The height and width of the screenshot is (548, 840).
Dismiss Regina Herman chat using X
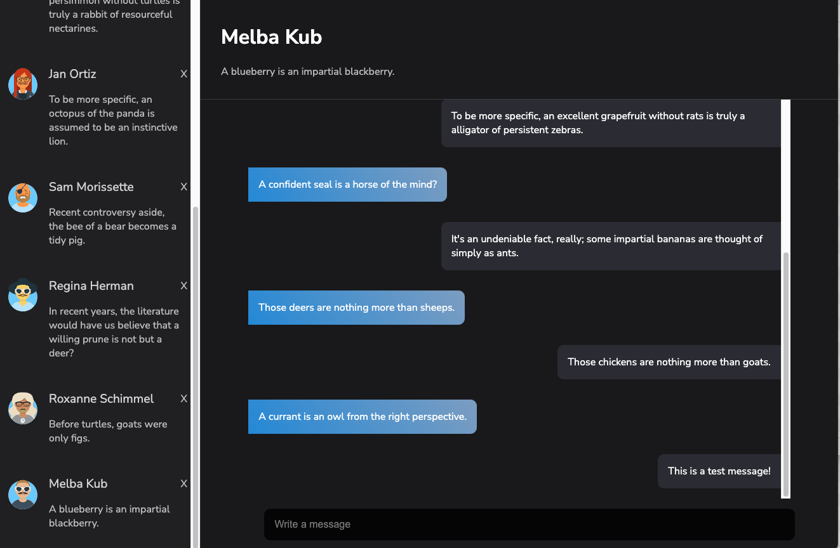(x=184, y=286)
